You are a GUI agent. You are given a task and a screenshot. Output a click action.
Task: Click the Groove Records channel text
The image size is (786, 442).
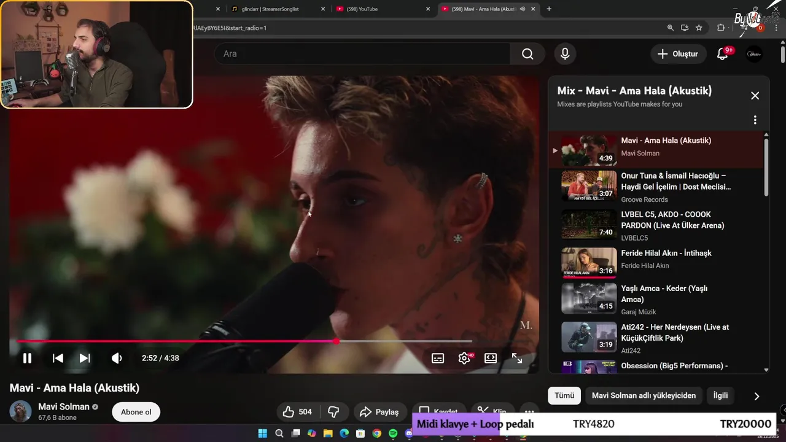[x=644, y=200]
